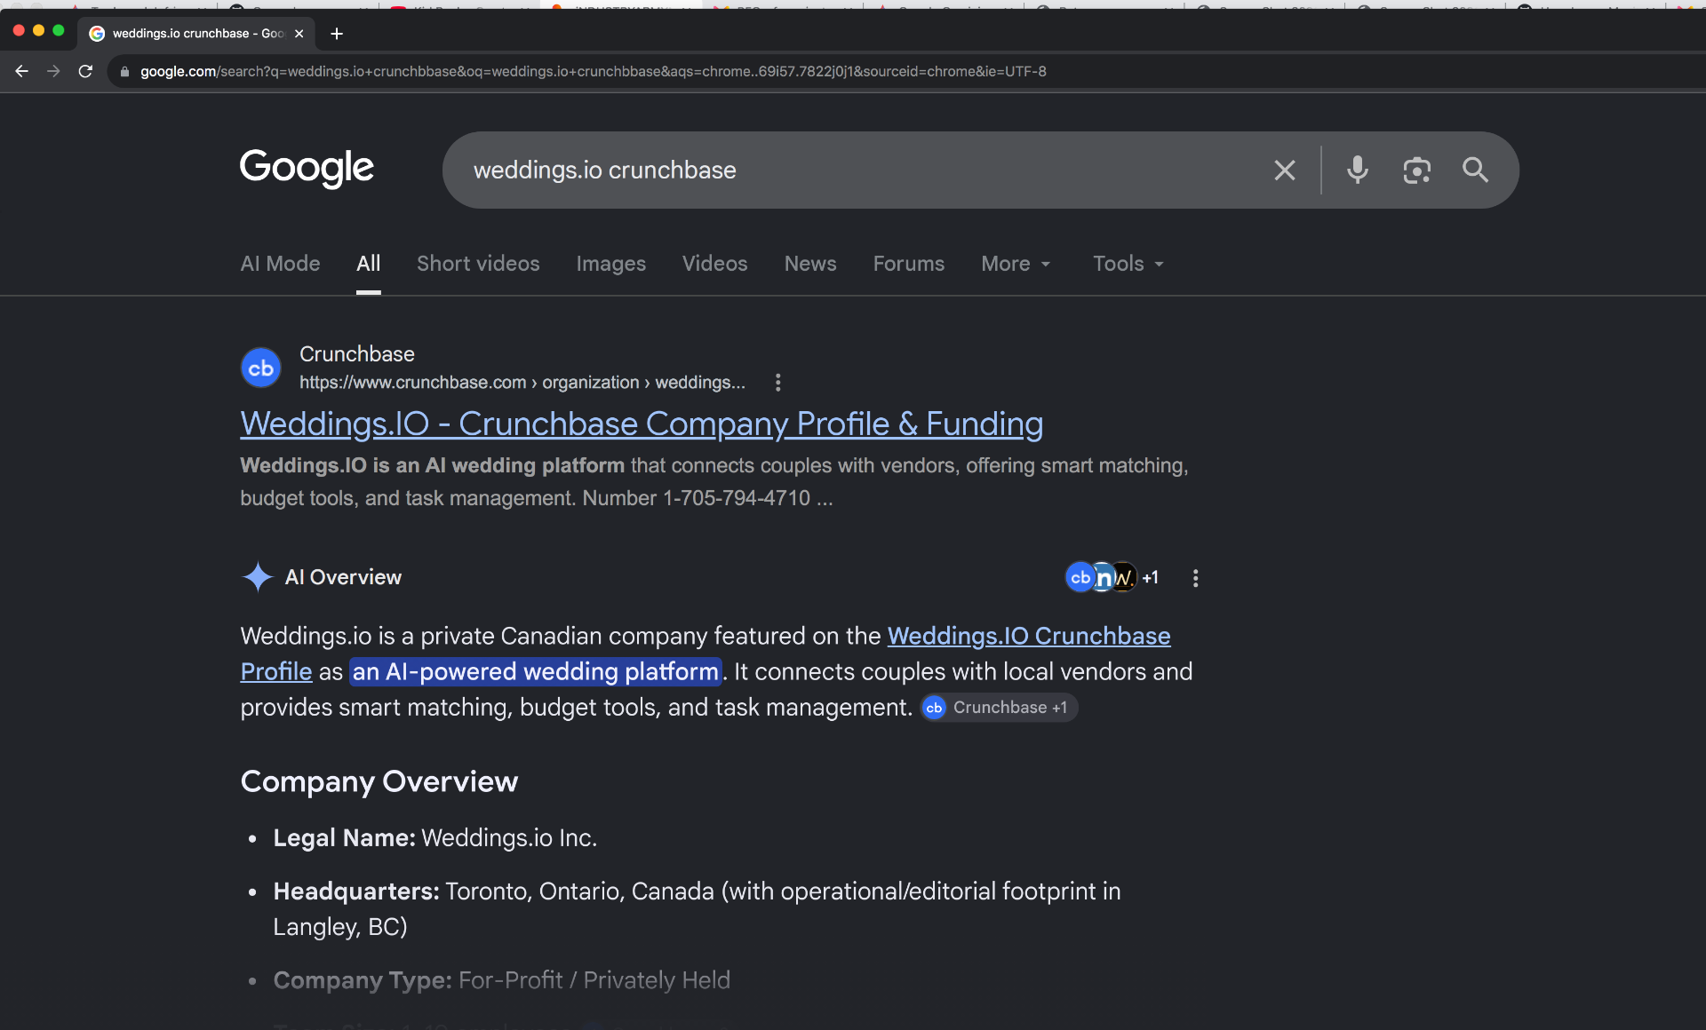
Task: Go to Google home via the Google logo
Action: pos(307,168)
